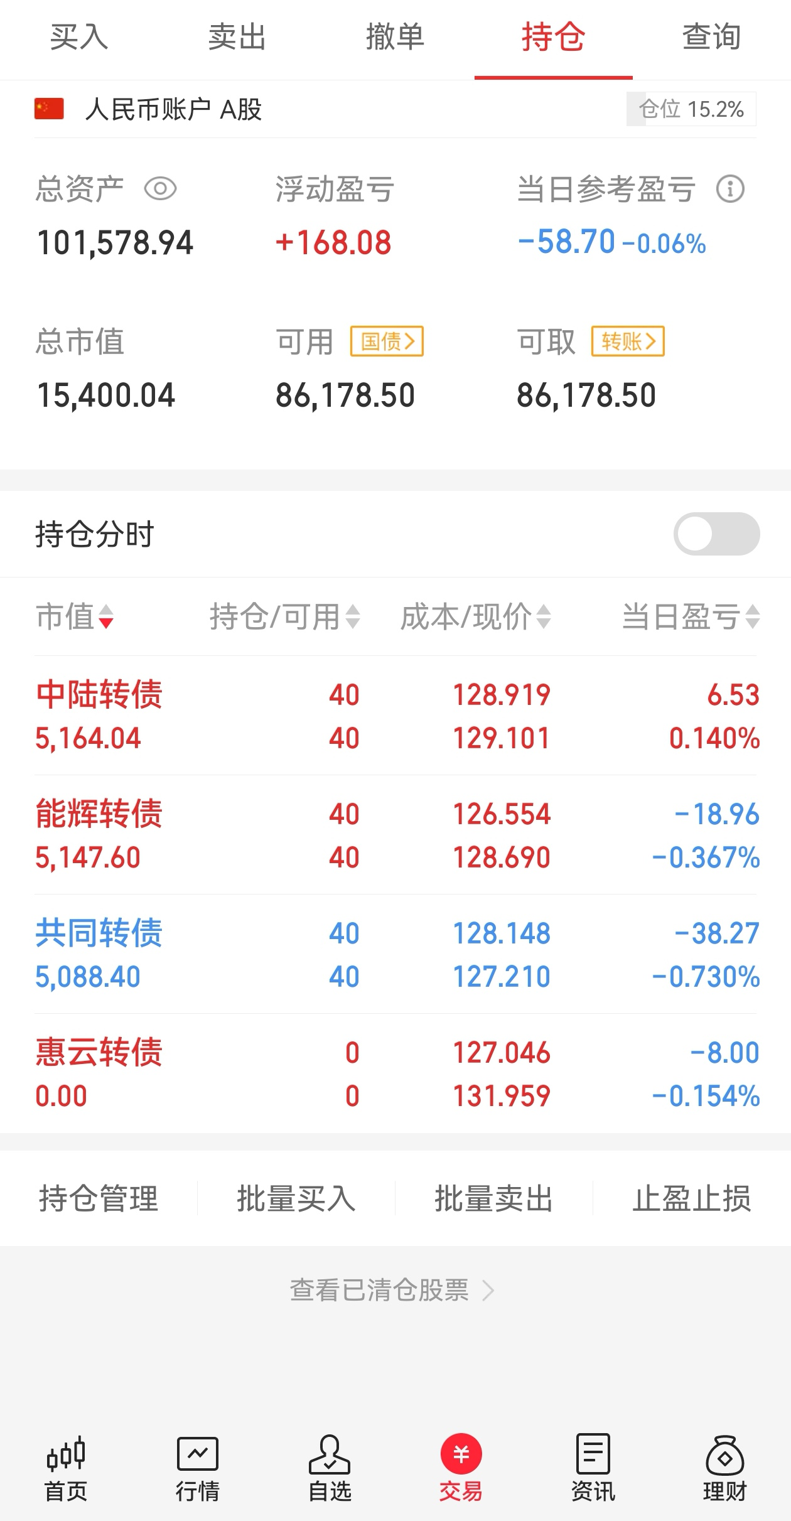Tap the 国债 button beside 可用

click(x=387, y=341)
